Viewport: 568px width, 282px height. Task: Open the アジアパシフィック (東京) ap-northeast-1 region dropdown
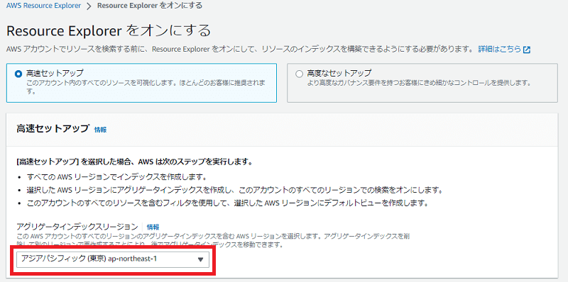pos(113,259)
